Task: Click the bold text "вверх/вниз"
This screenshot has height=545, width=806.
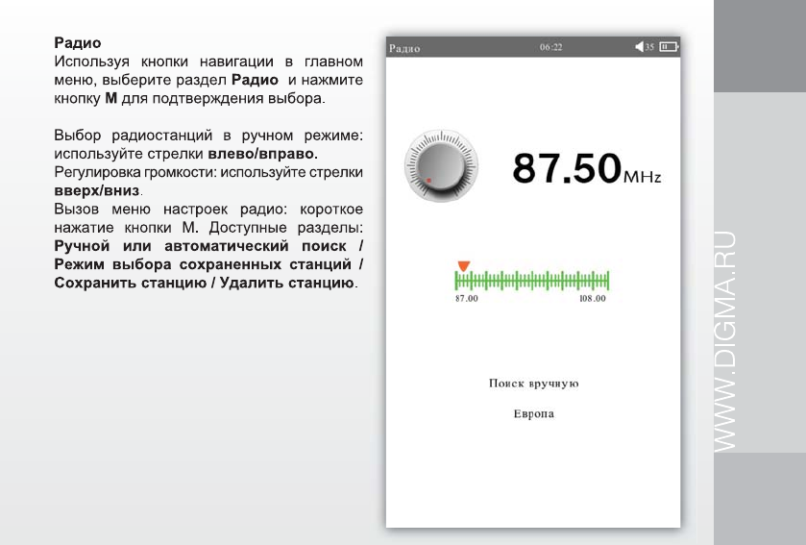Action: [97, 190]
